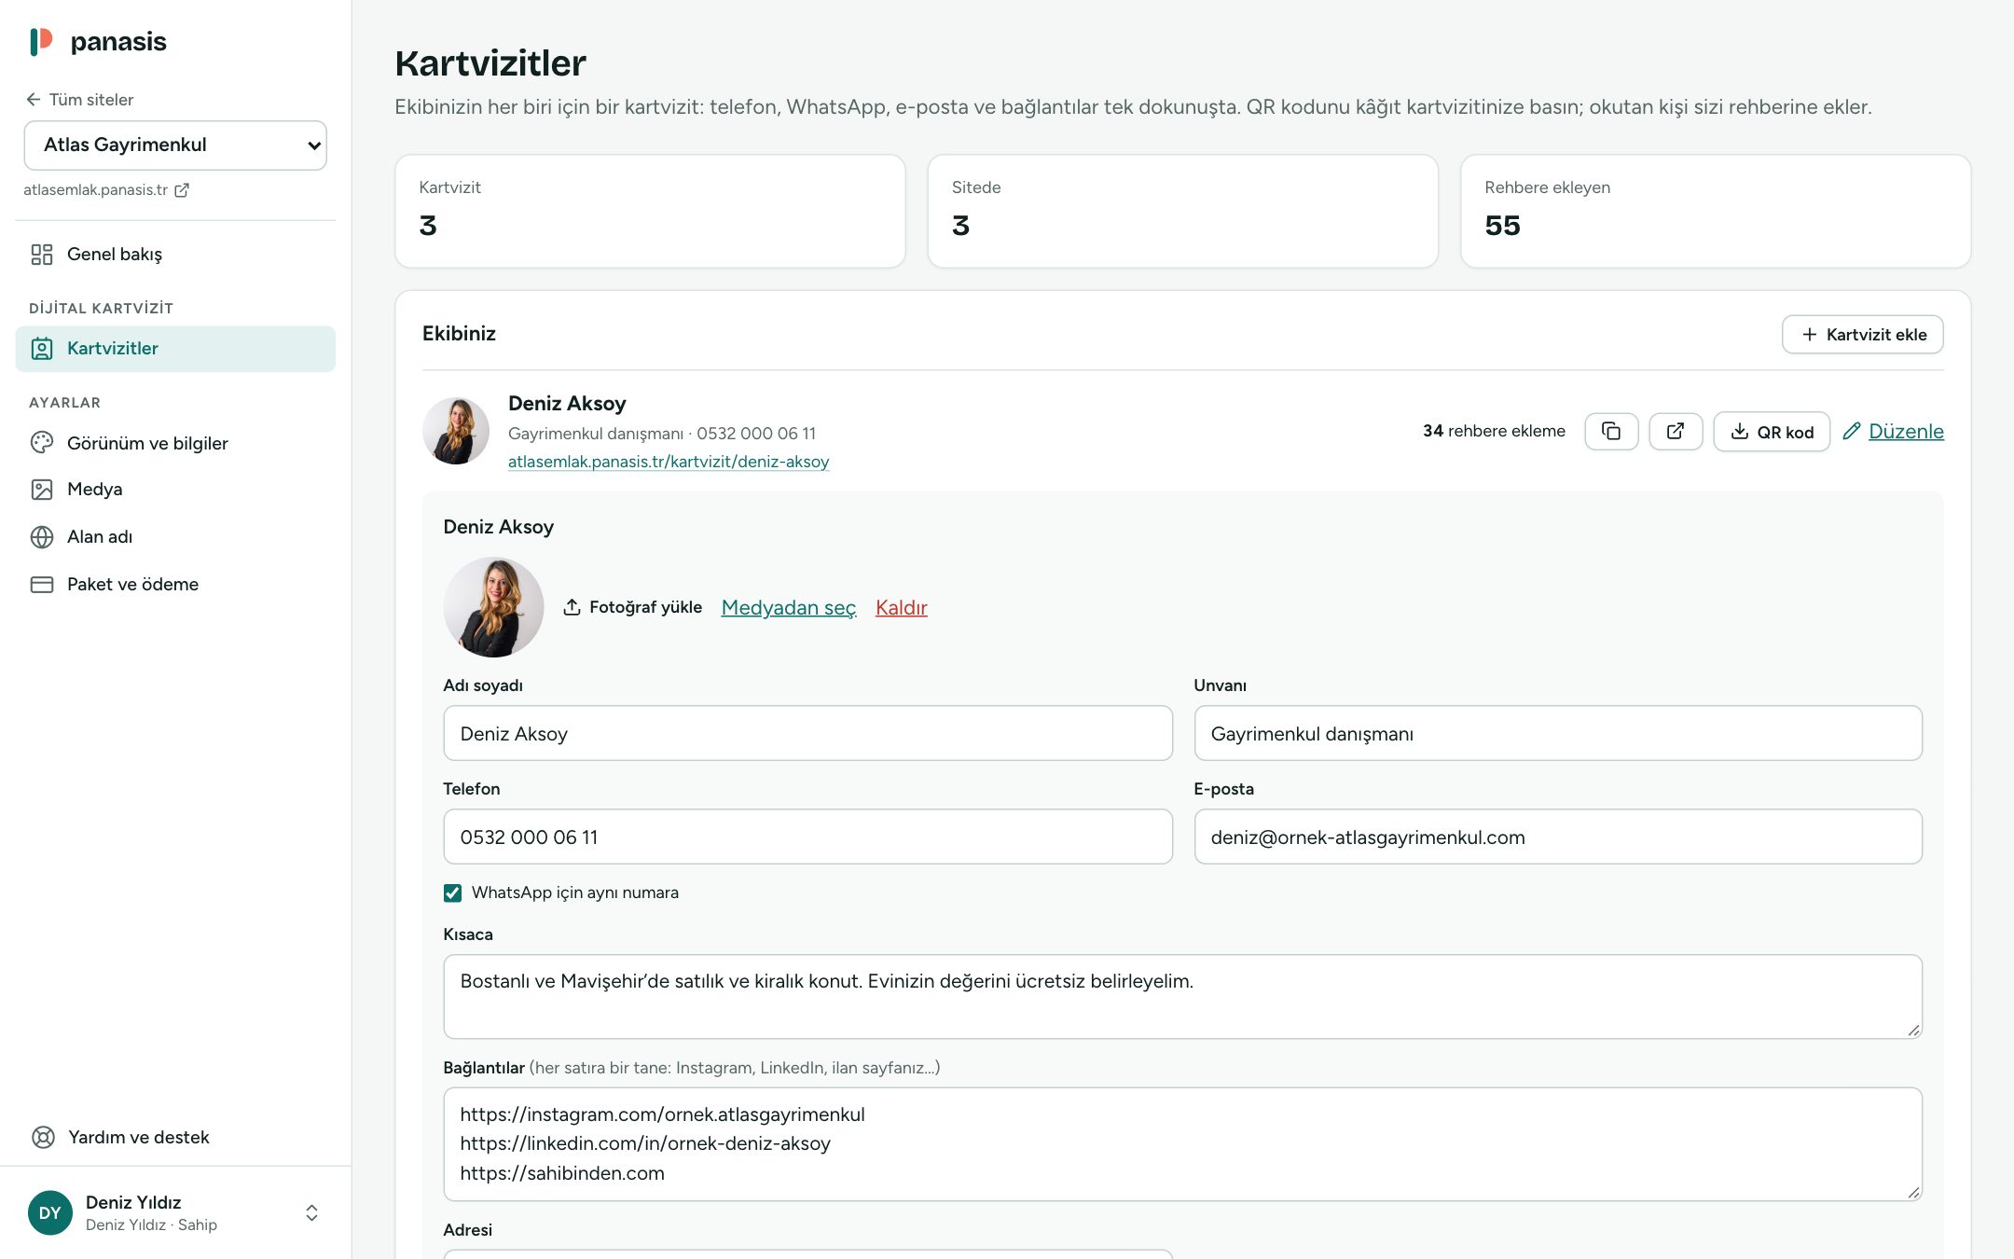Viewport: 2014px width, 1259px height.
Task: Click the large profile photo in the form
Action: click(493, 607)
